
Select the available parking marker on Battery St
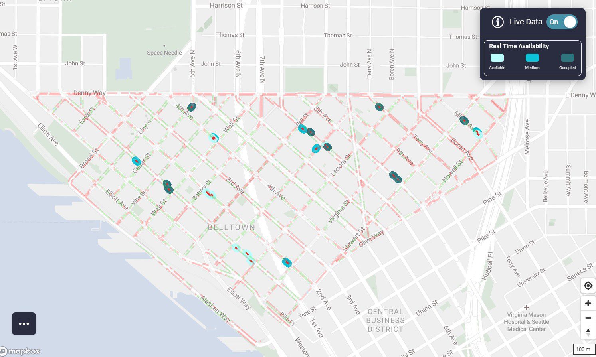pyautogui.click(x=209, y=194)
